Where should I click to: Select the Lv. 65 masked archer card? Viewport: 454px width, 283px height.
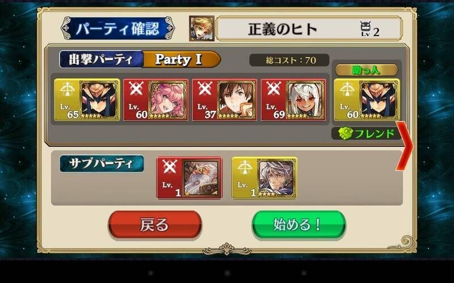tap(87, 100)
